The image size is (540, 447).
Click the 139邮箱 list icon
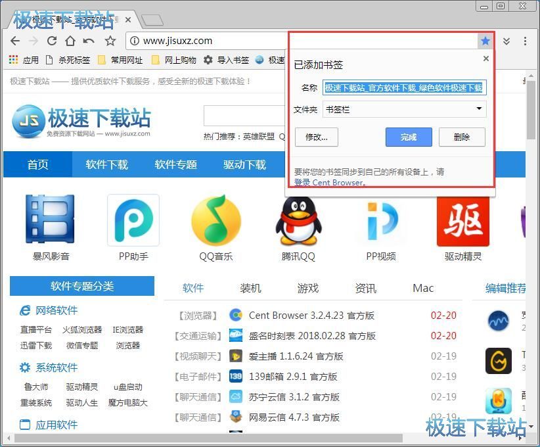click(236, 377)
